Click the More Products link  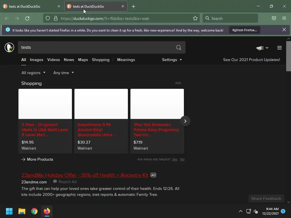pyautogui.click(x=37, y=159)
